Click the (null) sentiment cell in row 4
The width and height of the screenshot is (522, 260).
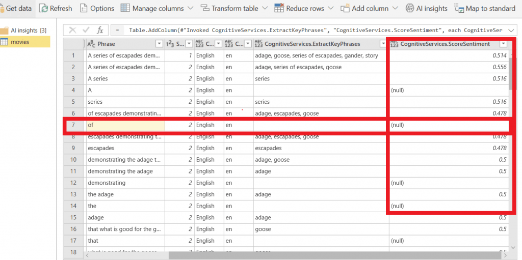449,90
